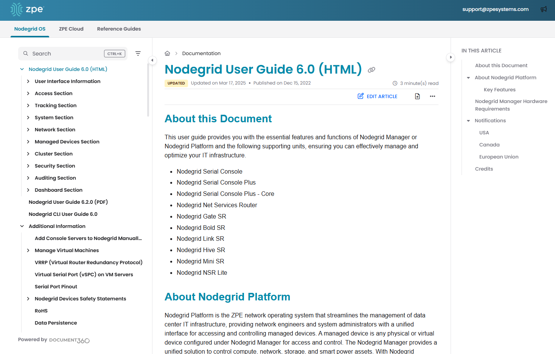Click the EDIT ARTICLE button
Image resolution: width=555 pixels, height=354 pixels.
pyautogui.click(x=378, y=96)
